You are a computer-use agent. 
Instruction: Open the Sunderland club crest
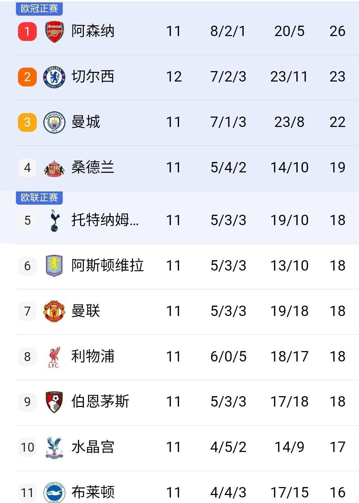point(54,168)
